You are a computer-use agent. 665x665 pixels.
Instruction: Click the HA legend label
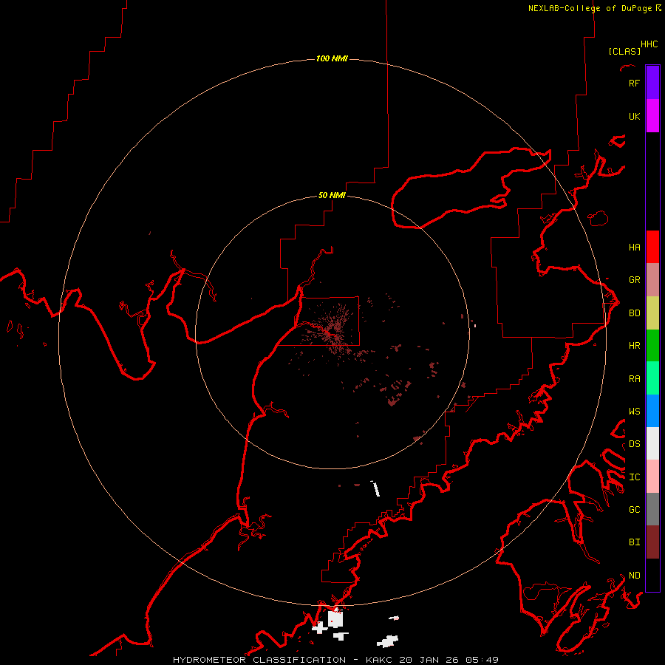coord(634,247)
